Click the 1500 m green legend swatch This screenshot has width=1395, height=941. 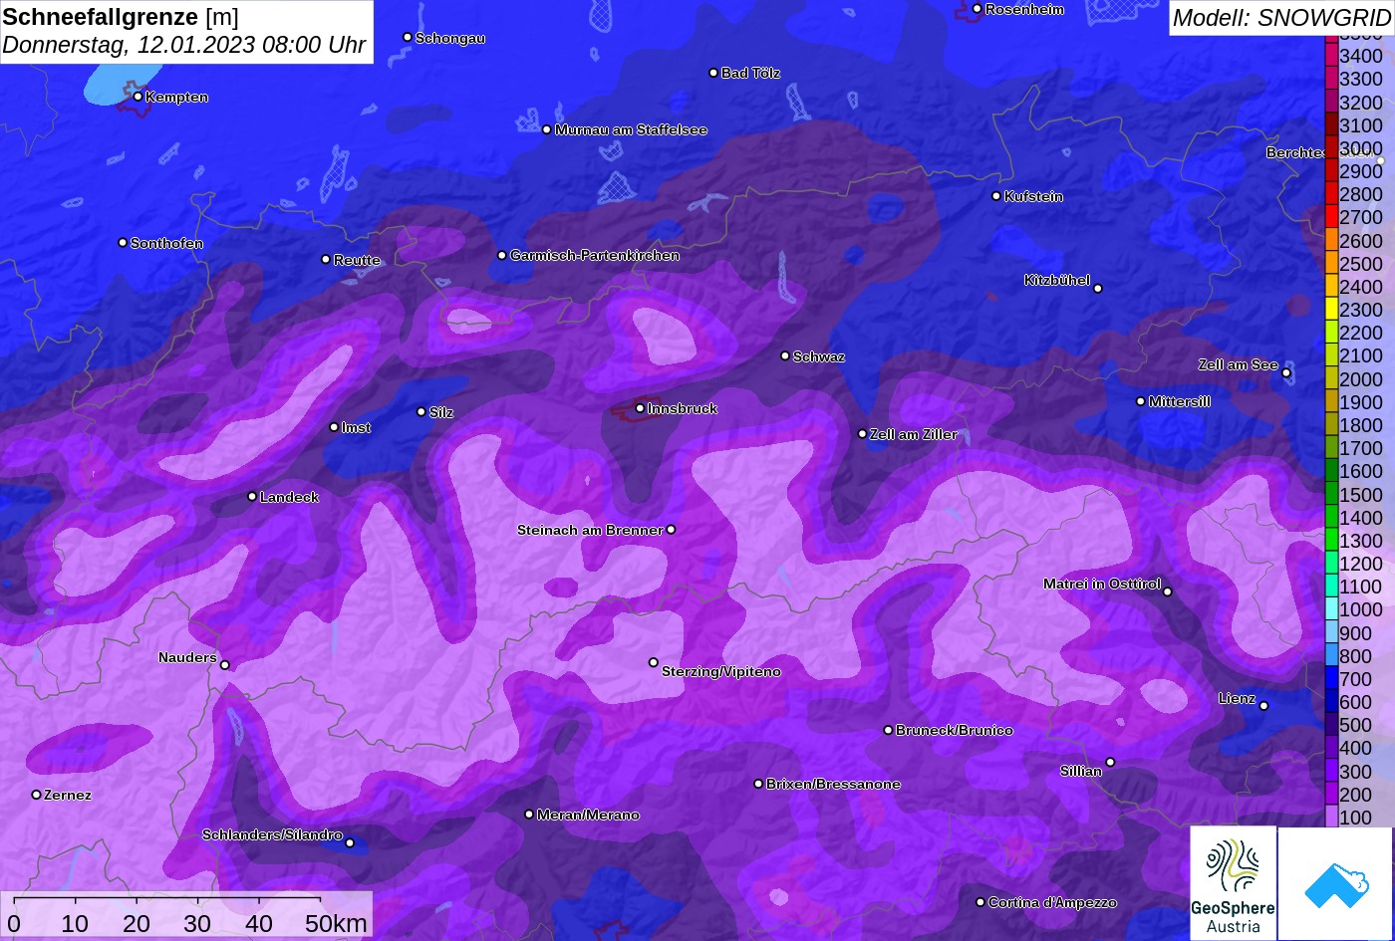[x=1331, y=494]
